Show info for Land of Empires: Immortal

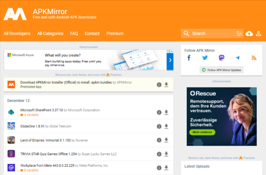159,140
